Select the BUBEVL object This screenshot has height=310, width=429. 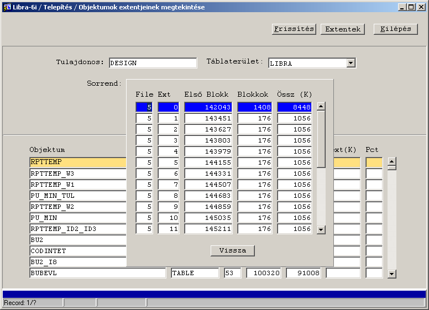point(98,273)
